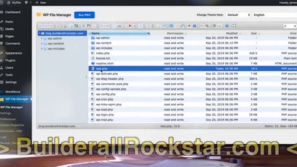297x167 pixels.
Task: Click the Rename icon in the toolbar
Action: pyautogui.click(x=153, y=26)
